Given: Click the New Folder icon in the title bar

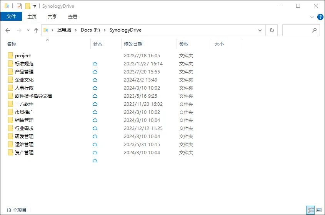Looking at the screenshot, I should [28, 6].
